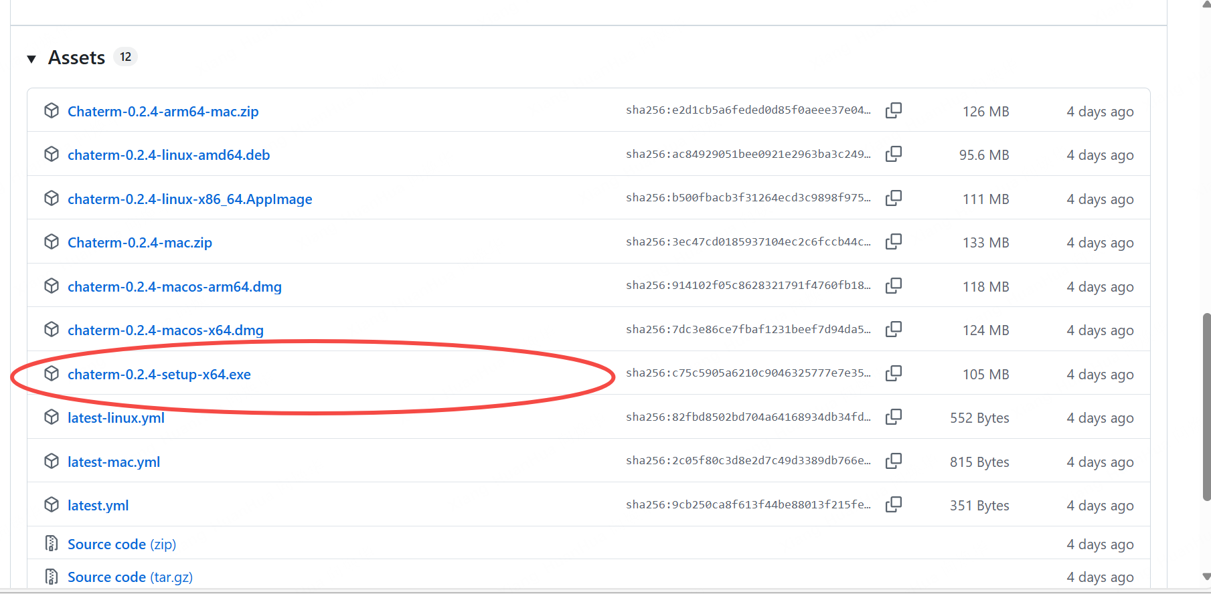Click package icon beside chaterm-0.2.4-setup-x64.exe
The image size is (1211, 594).
[x=52, y=373]
